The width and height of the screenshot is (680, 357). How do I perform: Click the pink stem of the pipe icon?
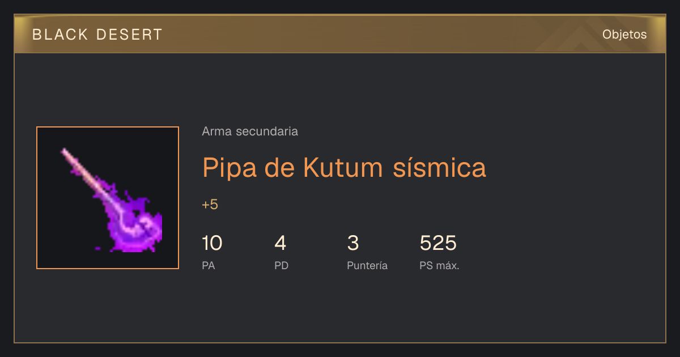[x=85, y=173]
